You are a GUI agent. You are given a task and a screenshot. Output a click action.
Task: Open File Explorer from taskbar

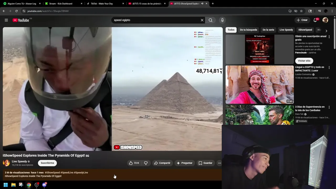coord(13,185)
